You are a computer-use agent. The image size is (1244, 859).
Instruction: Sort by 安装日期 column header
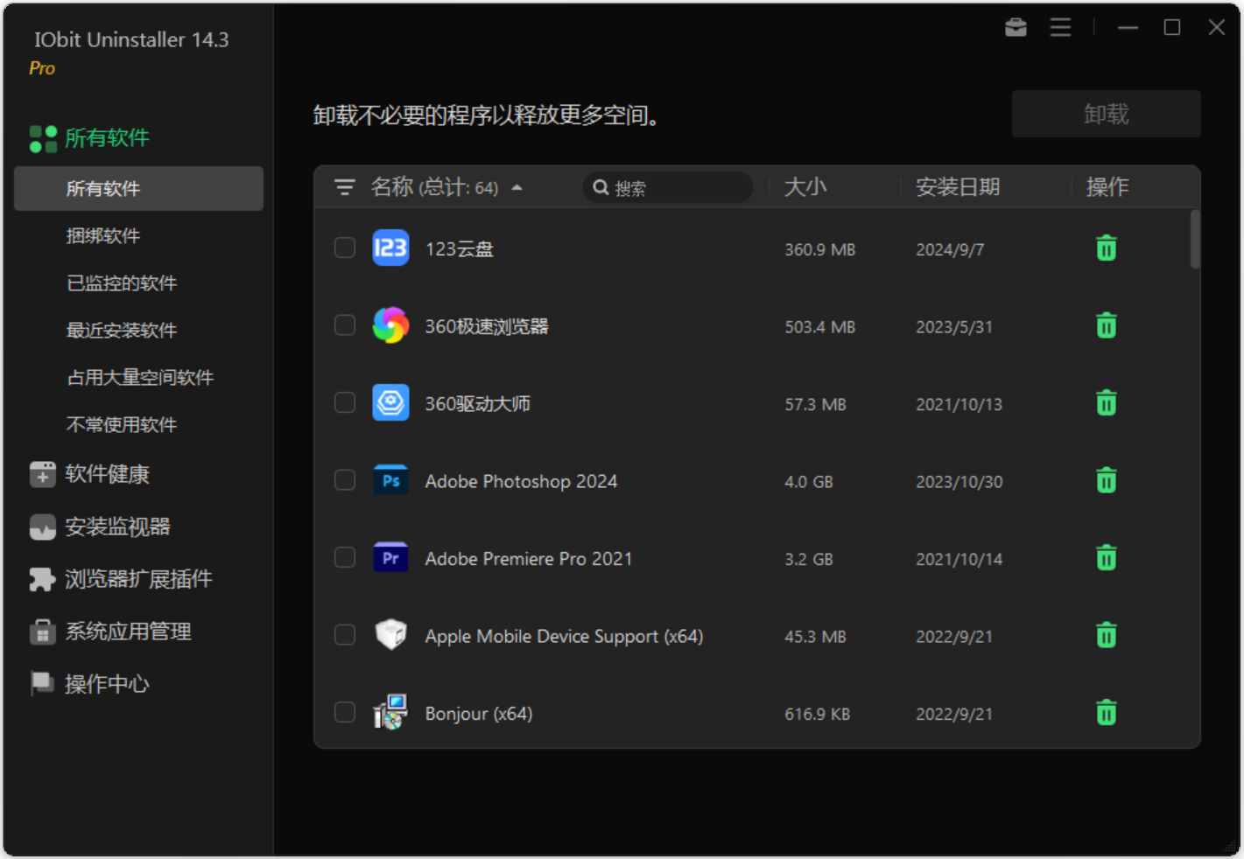[x=958, y=187]
